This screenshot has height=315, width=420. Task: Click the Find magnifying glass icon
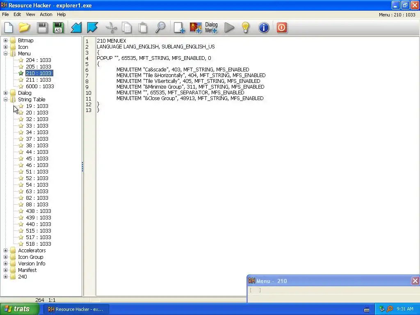tap(160, 27)
